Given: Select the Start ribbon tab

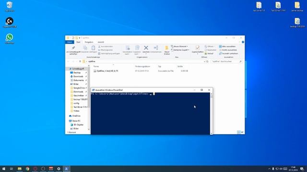Looking at the screenshot, I should (x=78, y=42).
